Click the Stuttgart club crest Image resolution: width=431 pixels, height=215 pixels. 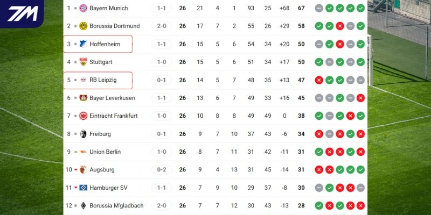[83, 62]
